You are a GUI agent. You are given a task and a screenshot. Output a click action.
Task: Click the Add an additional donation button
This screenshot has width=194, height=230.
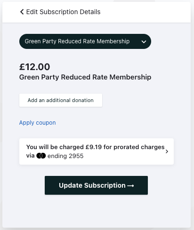point(61,100)
